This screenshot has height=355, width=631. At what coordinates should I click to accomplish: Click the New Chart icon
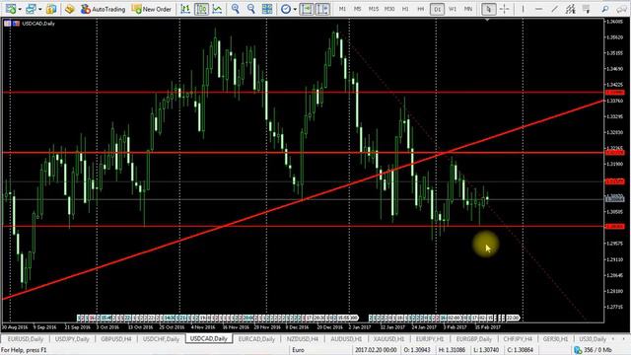[x=11, y=9]
